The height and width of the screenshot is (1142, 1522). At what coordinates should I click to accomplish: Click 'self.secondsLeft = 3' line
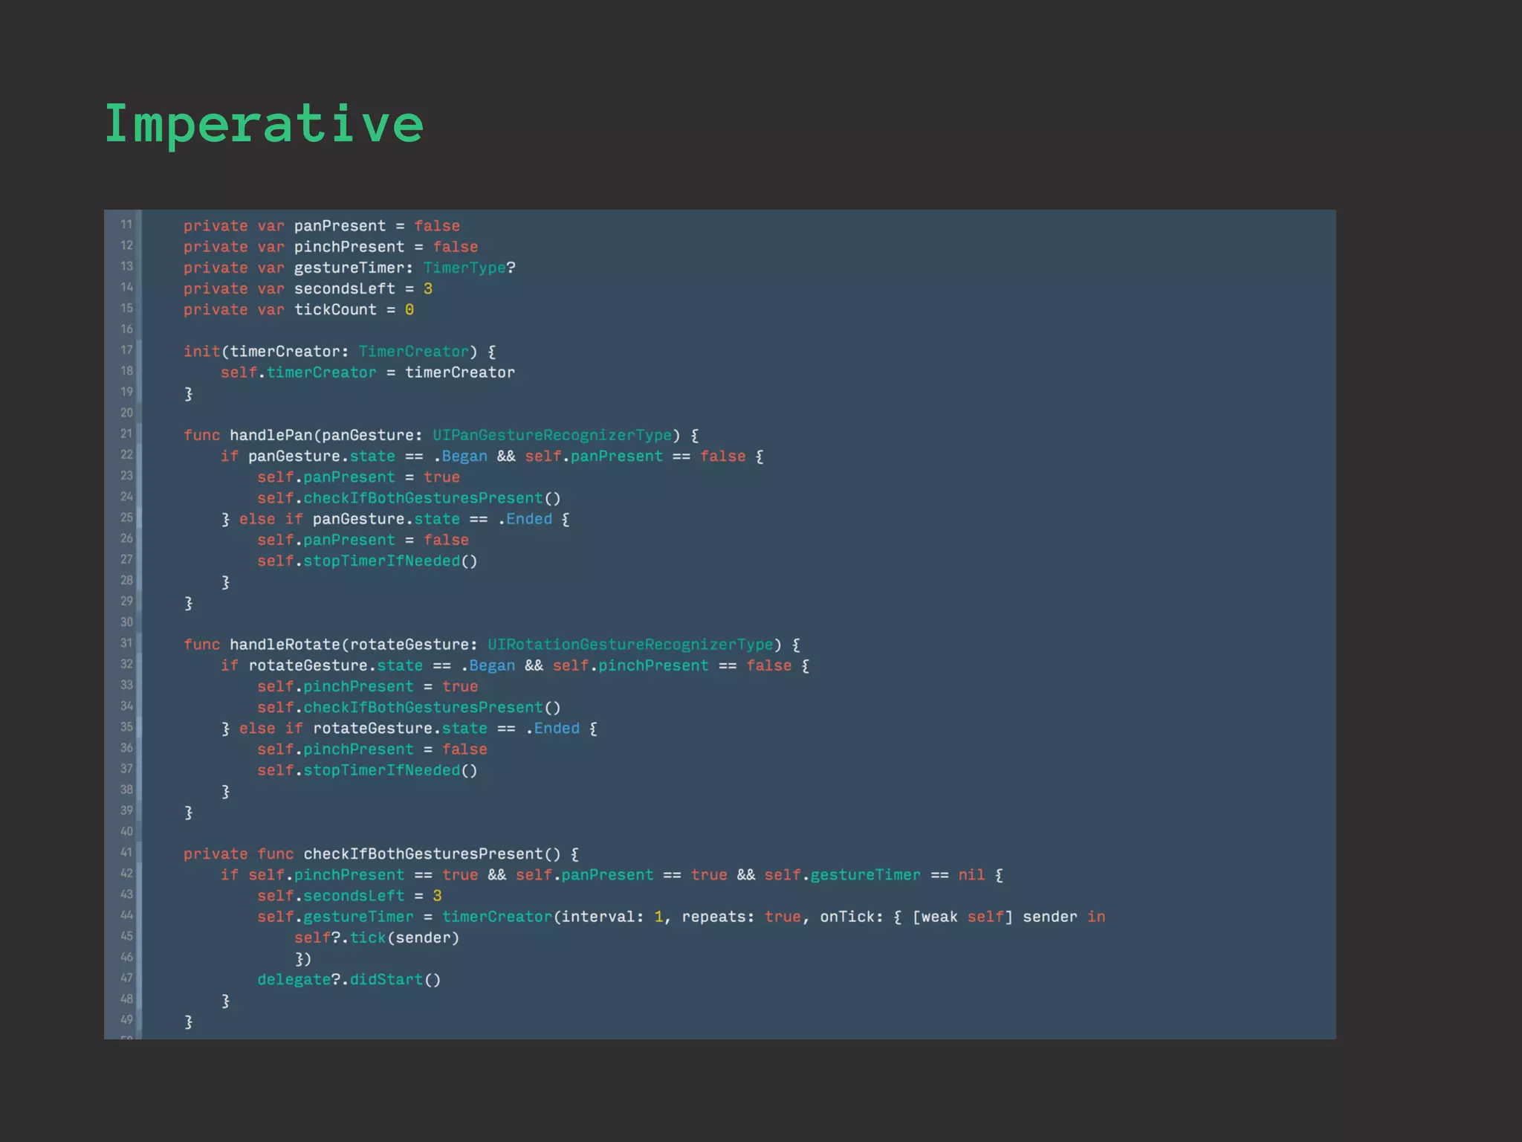[349, 896]
